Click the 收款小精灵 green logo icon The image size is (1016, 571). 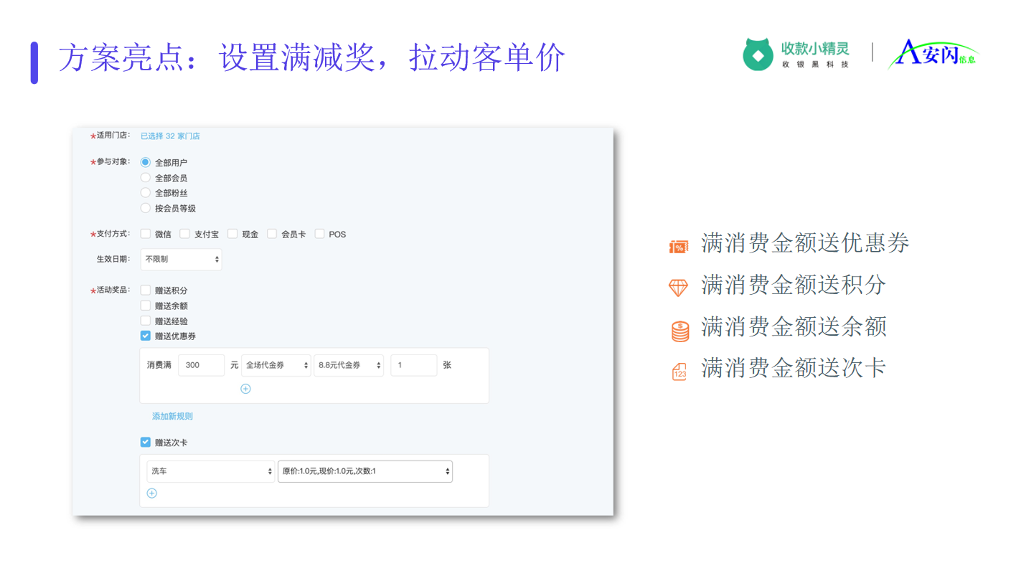click(x=758, y=55)
